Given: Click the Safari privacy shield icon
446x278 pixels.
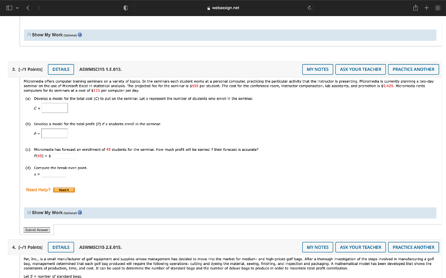Looking at the screenshot, I should tap(125, 7).
